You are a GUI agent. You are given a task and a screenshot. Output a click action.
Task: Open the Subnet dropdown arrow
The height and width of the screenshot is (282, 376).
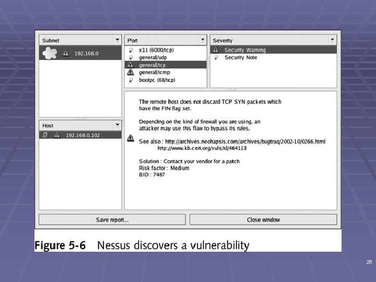point(118,40)
